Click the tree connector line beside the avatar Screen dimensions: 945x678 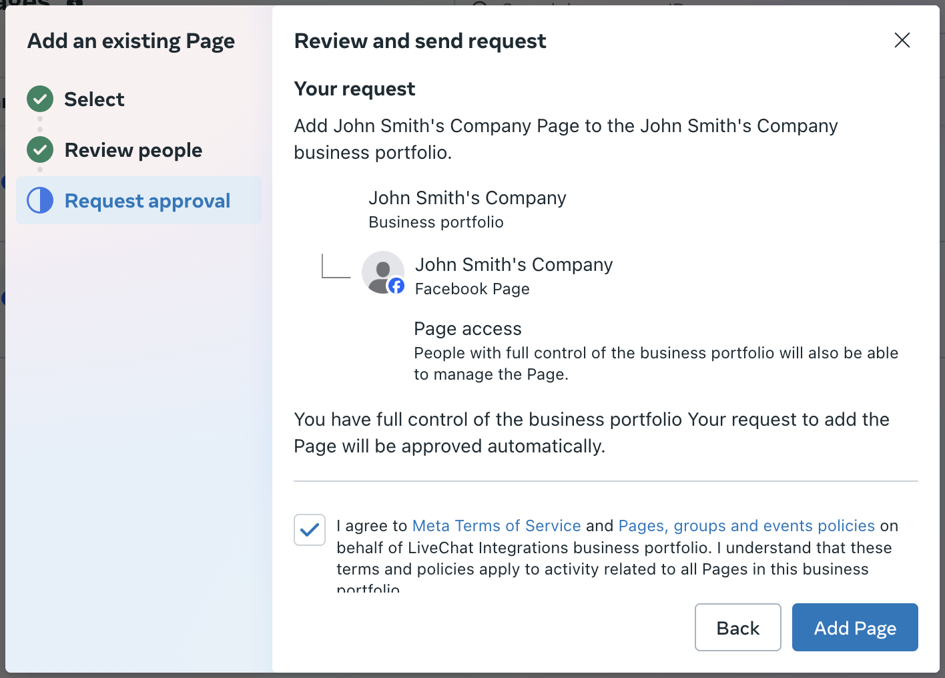(335, 267)
